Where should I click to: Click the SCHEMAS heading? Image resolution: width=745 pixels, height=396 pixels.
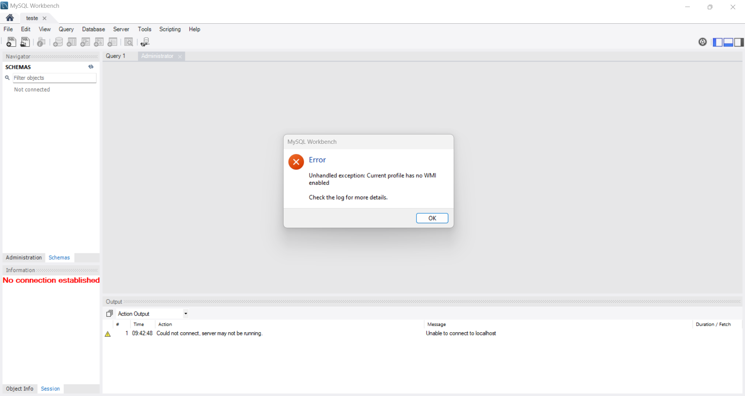[18, 67]
